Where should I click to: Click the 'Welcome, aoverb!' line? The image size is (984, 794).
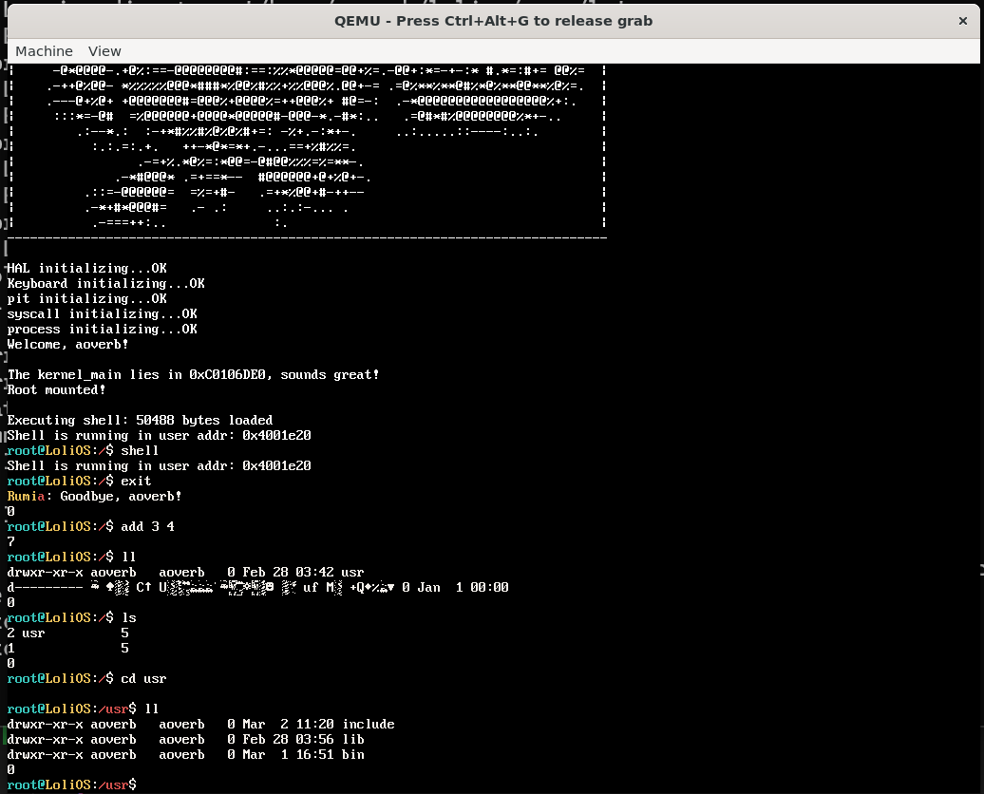[x=67, y=344]
